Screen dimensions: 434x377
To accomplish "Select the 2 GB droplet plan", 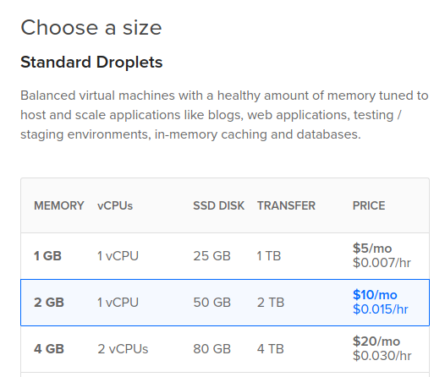I will pyautogui.click(x=225, y=303).
